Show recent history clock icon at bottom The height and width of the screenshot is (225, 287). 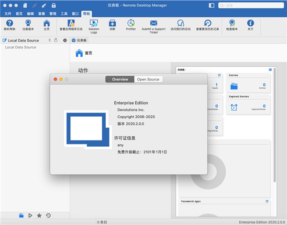tap(48, 215)
